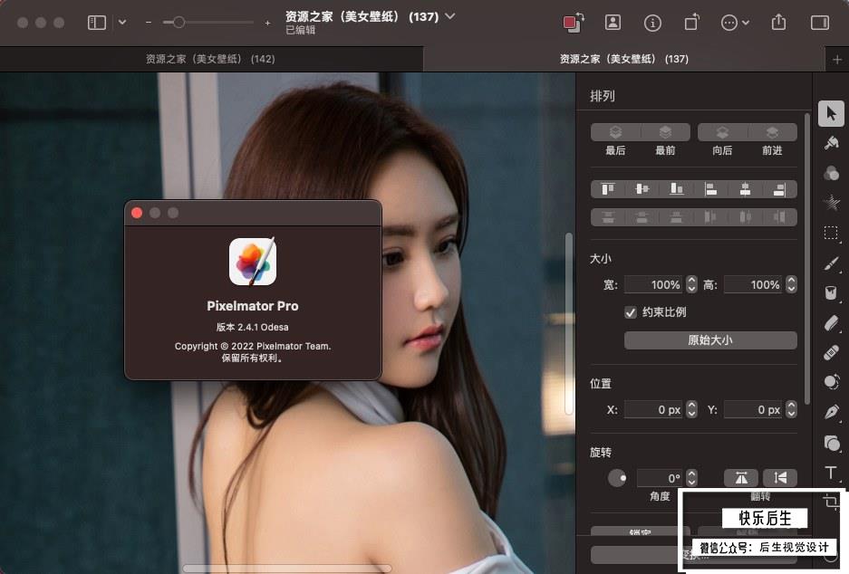Click the rotation angle stepper
Viewport: 849px width, 574px height.
pos(691,478)
